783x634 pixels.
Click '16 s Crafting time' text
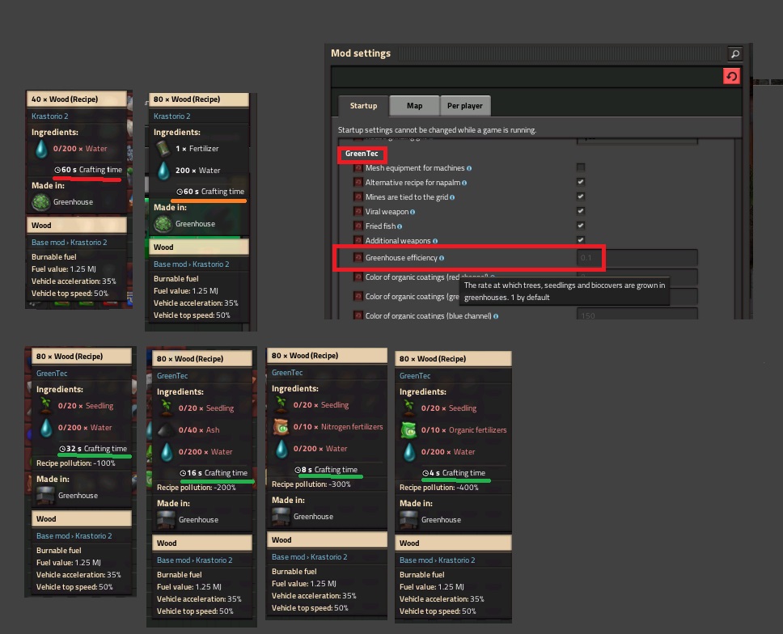click(214, 473)
